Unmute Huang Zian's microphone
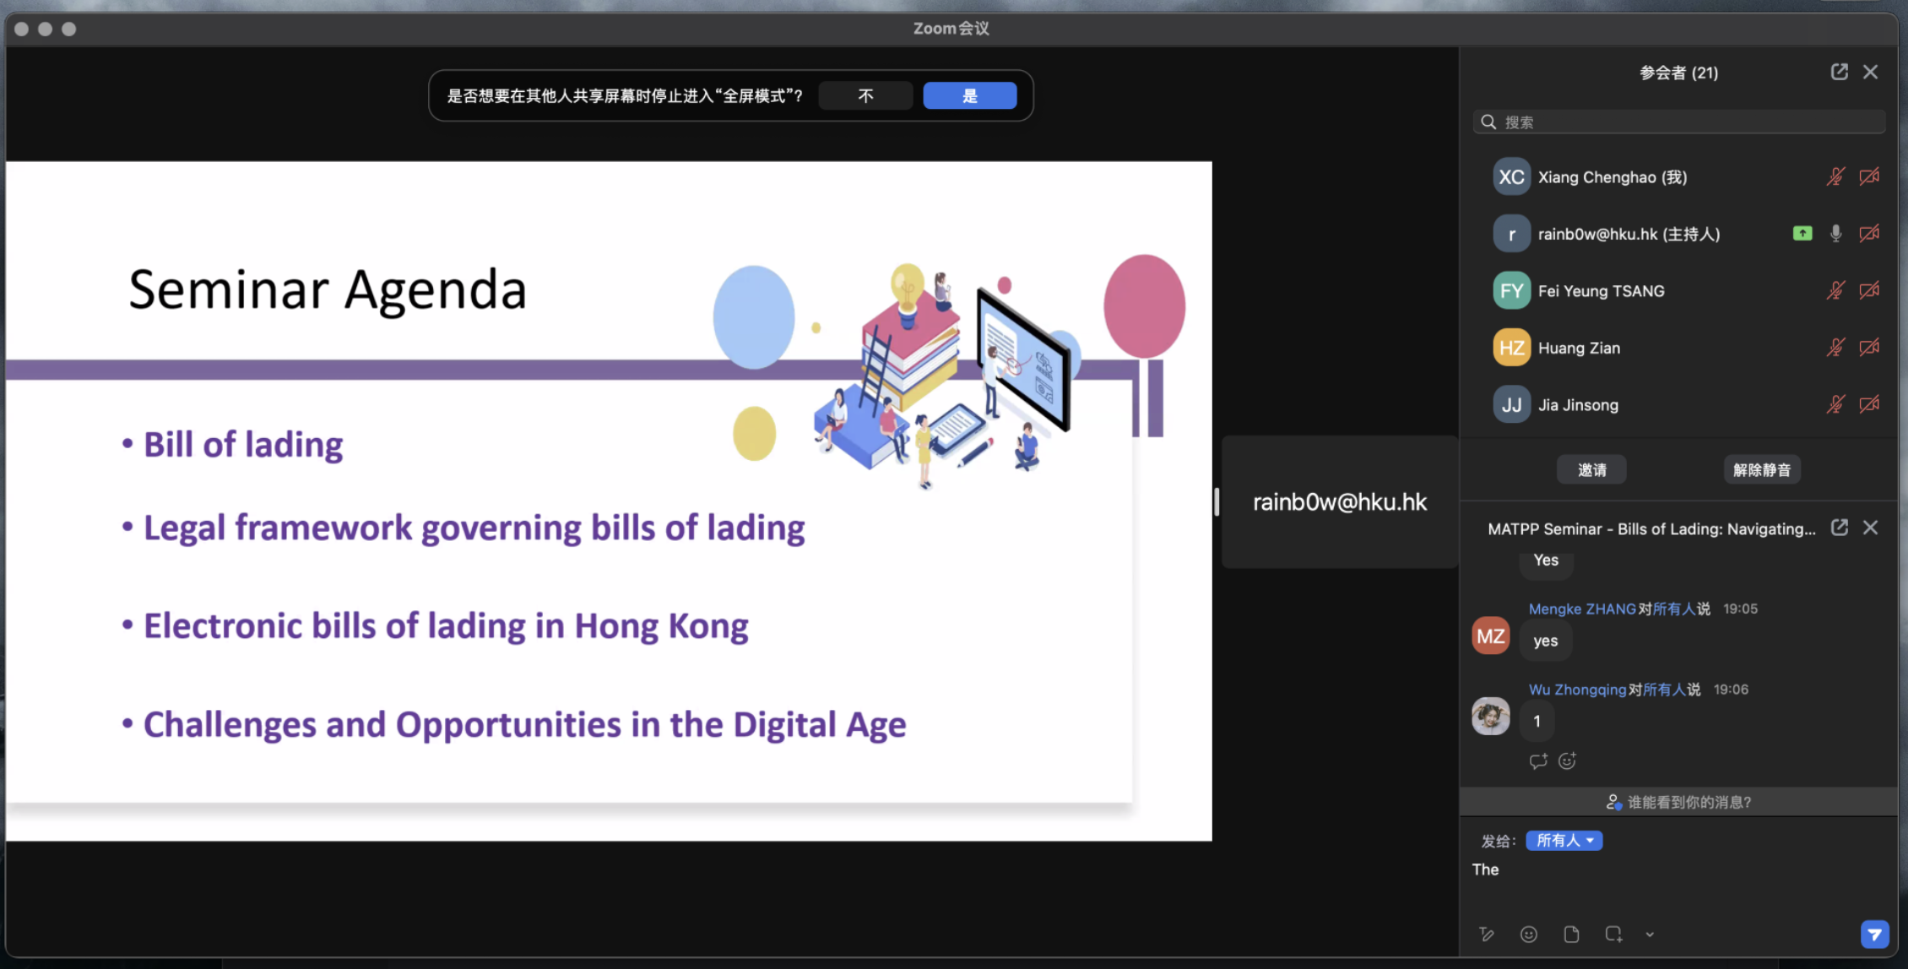 point(1835,347)
